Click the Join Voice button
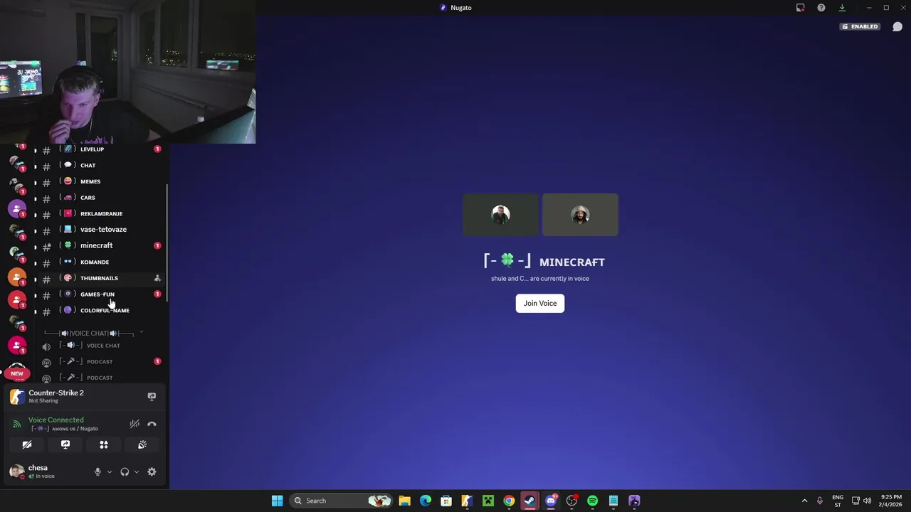911x512 pixels. 540,303
